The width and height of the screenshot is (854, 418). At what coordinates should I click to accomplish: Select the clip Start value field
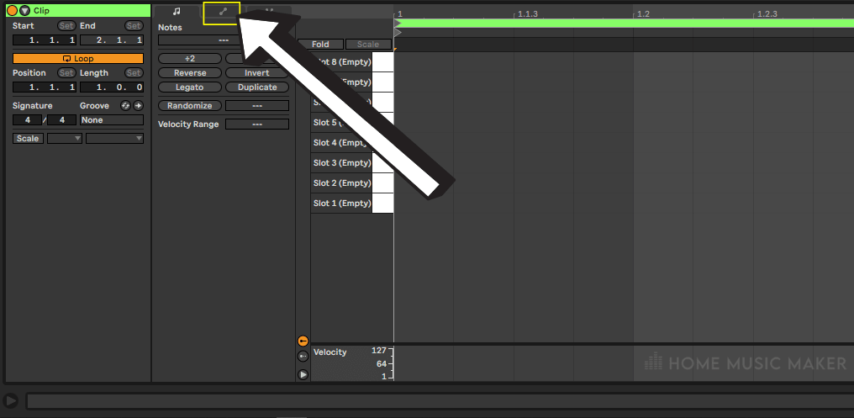45,40
